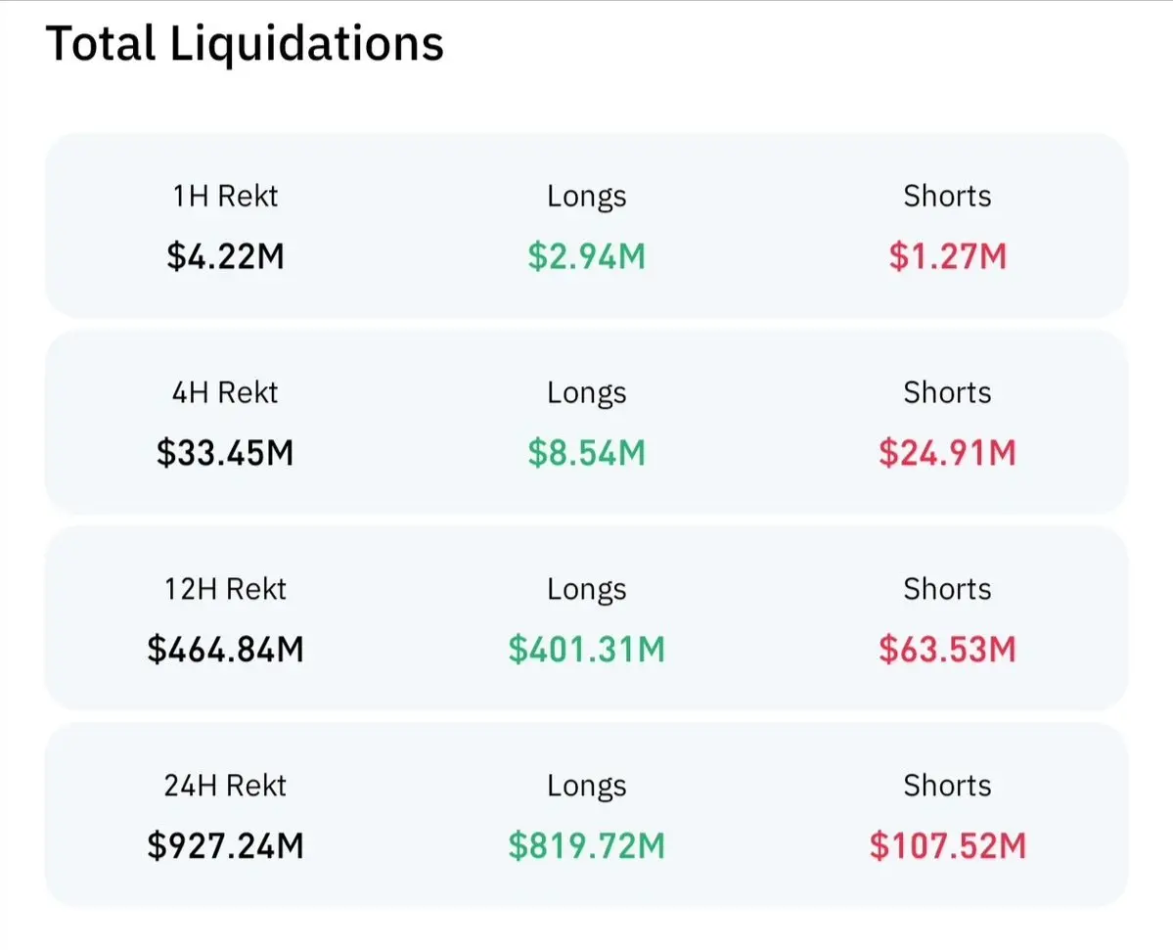Screen dimensions: 1173x950
Task: Click the Total Liquidations heading
Action: click(245, 45)
